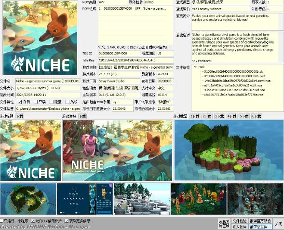Open the large floating island screenshot
This screenshot has width=284, height=230.
coord(229,150)
